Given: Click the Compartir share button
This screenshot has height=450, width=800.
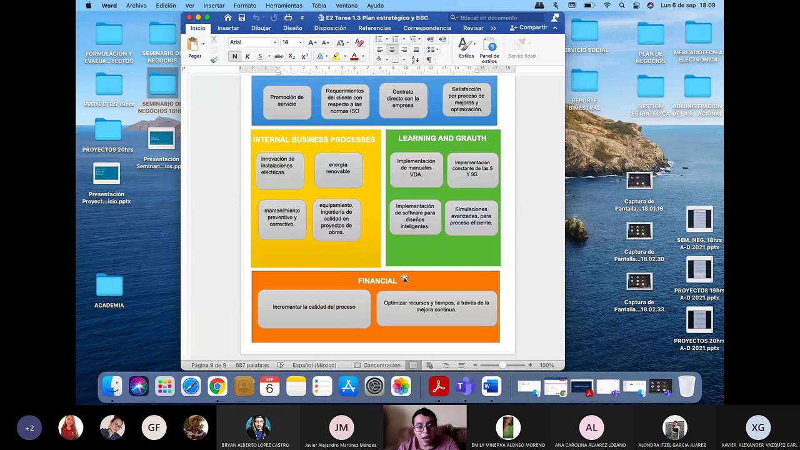Looking at the screenshot, I should (529, 28).
